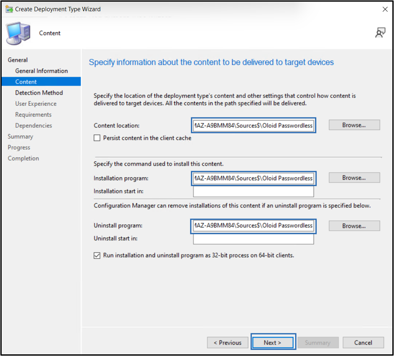
Task: Click the 'Uninstall start in:' label
Action: (x=115, y=238)
